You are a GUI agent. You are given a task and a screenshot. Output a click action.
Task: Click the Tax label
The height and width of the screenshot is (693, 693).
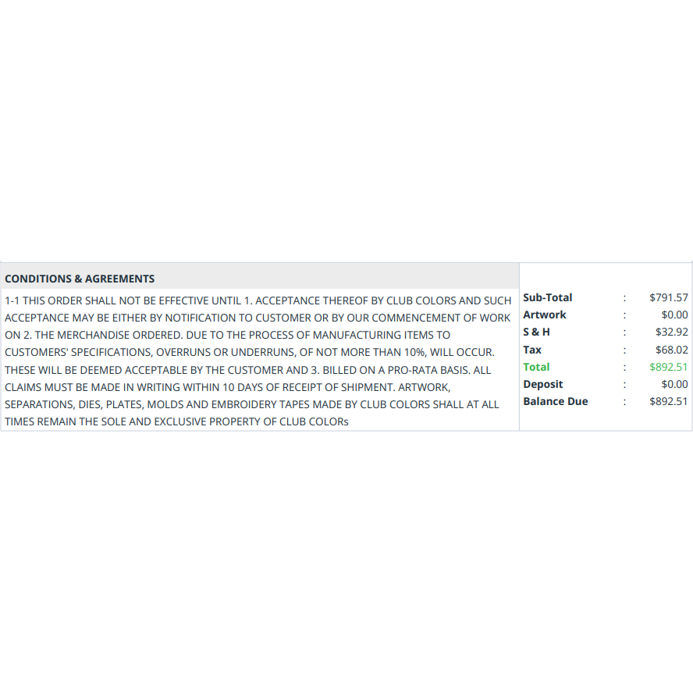pyautogui.click(x=532, y=350)
